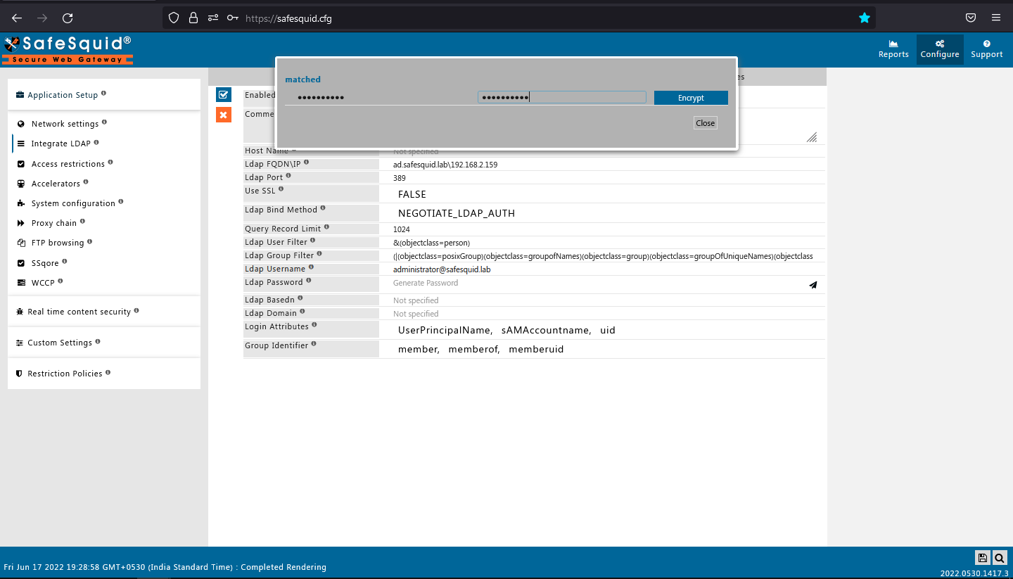Open Access restrictions in the sidebar
Screen dimensions: 1013x579
click(68, 164)
